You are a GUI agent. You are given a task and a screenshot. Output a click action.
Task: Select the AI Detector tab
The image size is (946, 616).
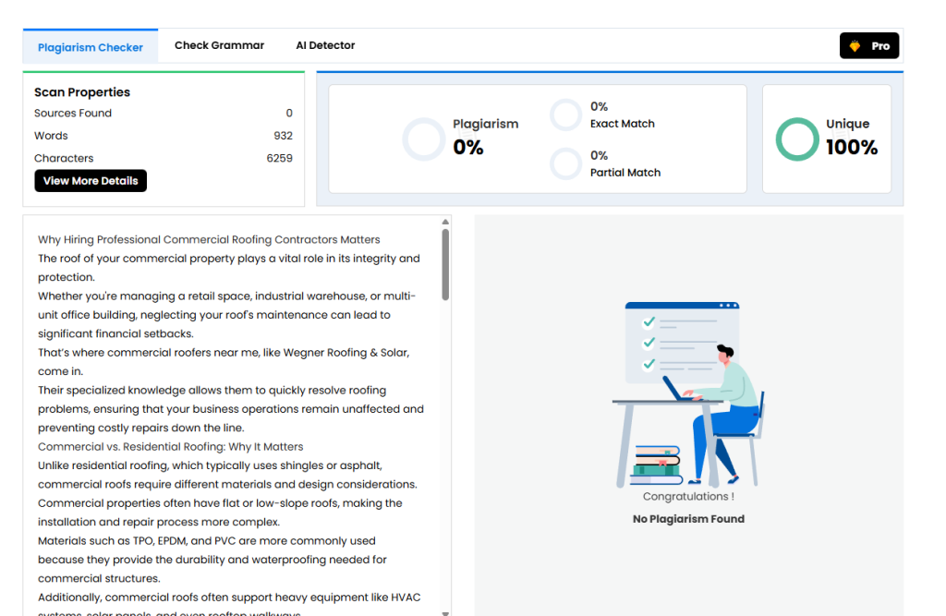click(325, 45)
